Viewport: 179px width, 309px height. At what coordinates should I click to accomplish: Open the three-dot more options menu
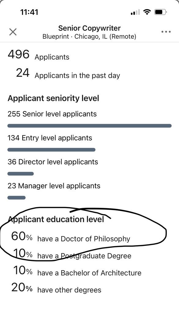pyautogui.click(x=166, y=32)
